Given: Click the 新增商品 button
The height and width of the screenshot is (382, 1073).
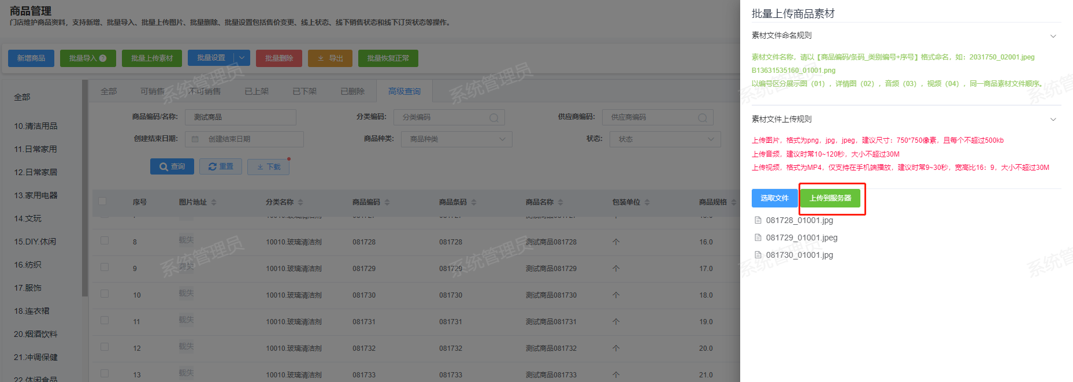Looking at the screenshot, I should pyautogui.click(x=31, y=58).
